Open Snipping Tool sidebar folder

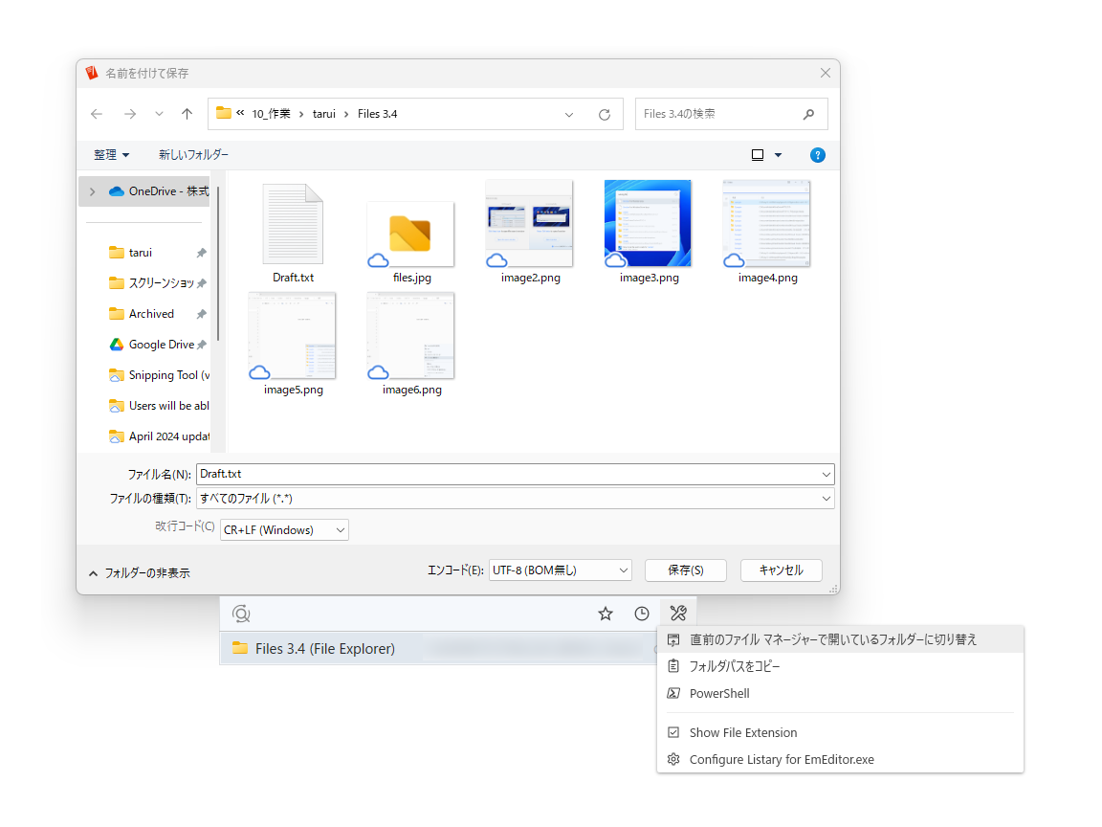click(x=159, y=375)
